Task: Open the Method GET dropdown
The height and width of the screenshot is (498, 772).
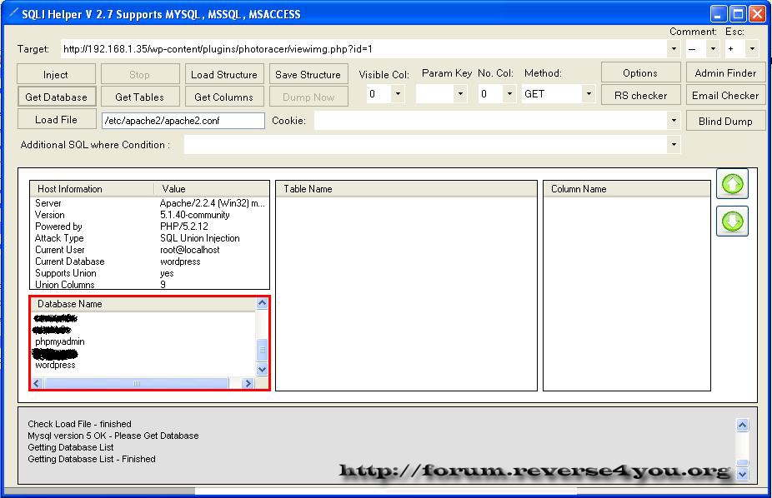Action: pos(589,93)
